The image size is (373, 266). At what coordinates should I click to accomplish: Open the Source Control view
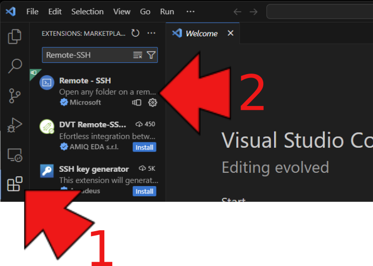(x=15, y=95)
